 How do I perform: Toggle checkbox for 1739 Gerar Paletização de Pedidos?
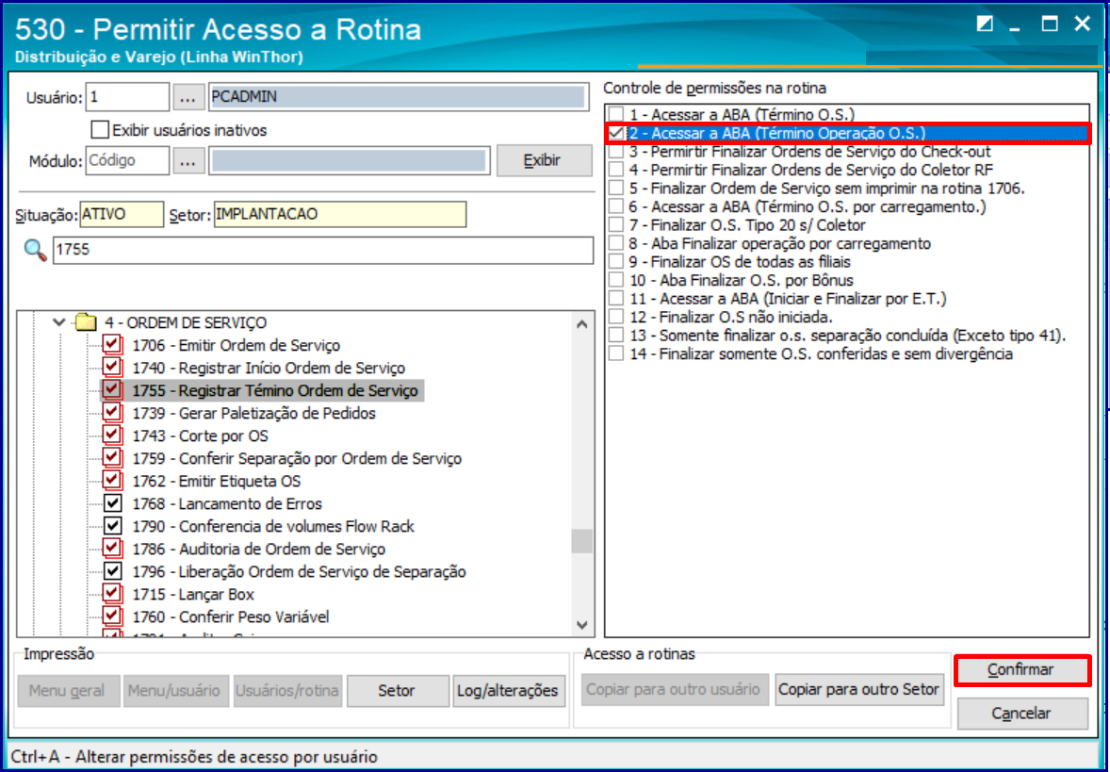click(112, 413)
